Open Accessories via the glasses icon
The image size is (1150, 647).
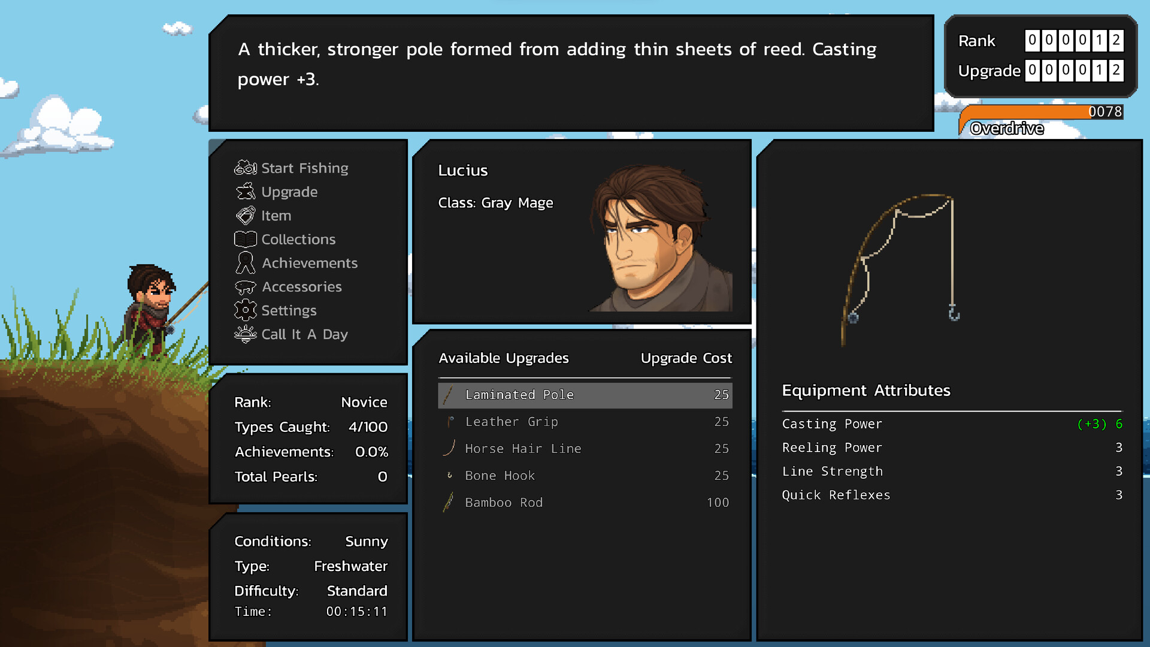(244, 286)
